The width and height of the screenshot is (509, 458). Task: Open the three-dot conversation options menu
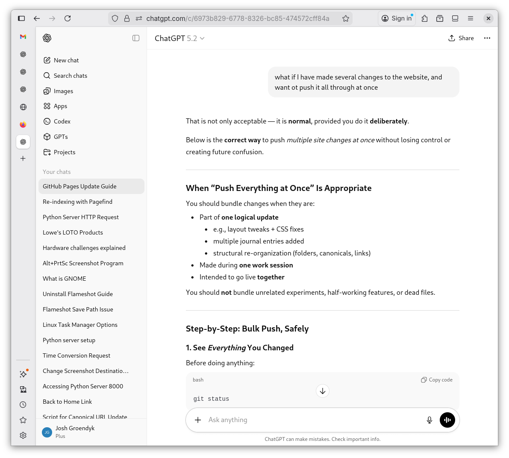click(487, 38)
